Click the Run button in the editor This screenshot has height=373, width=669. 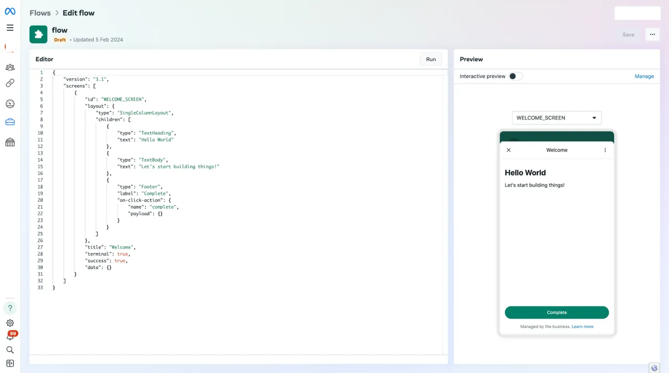[431, 60]
